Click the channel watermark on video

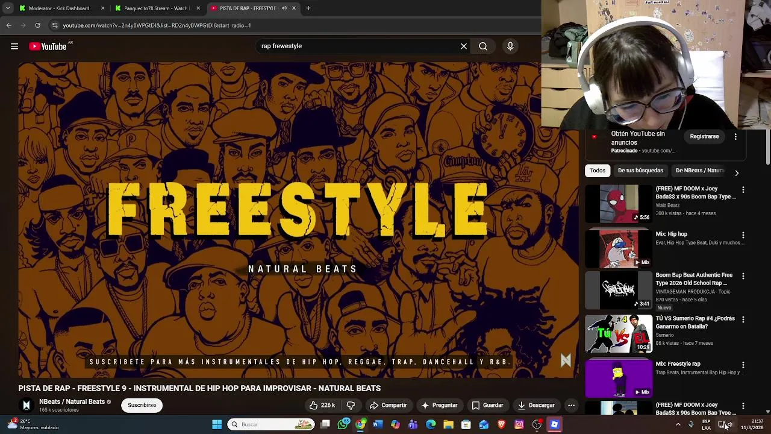tap(566, 360)
